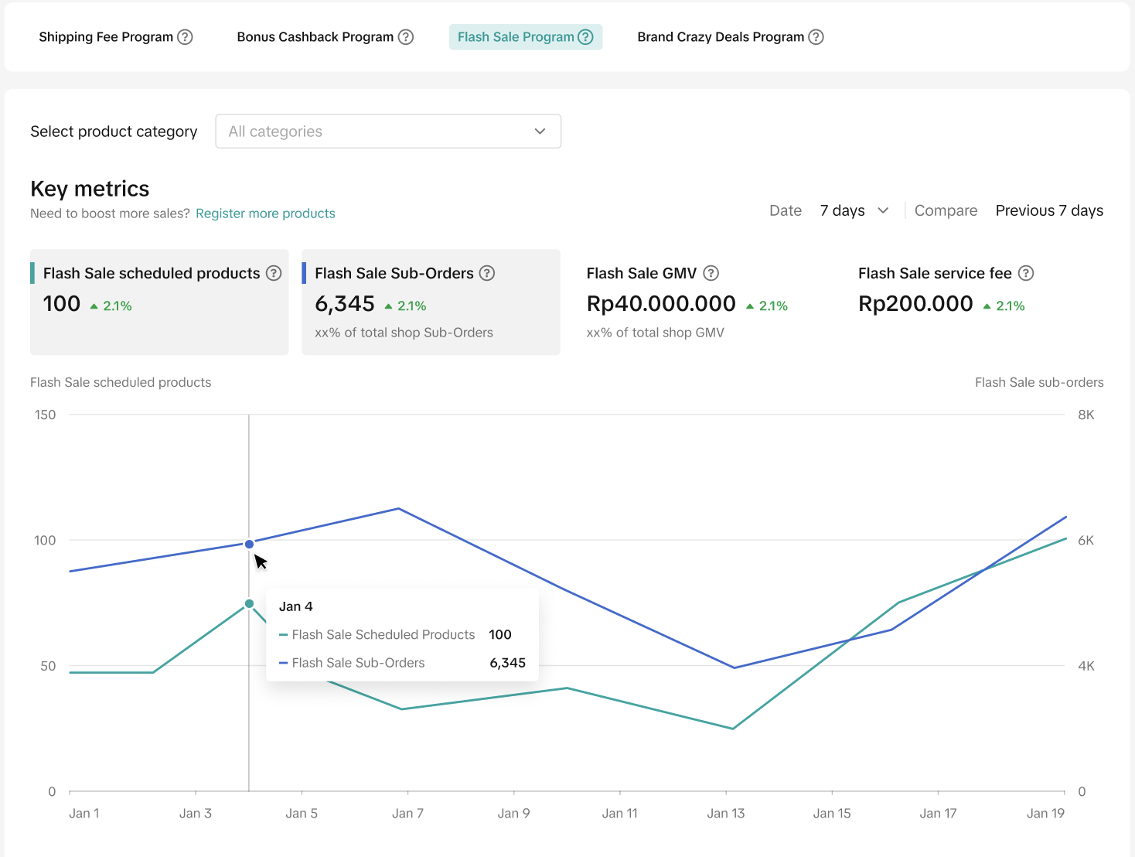Viewport: 1135px width, 857px height.
Task: Click help icon beside Brand Crazy Deals Program
Action: [816, 37]
